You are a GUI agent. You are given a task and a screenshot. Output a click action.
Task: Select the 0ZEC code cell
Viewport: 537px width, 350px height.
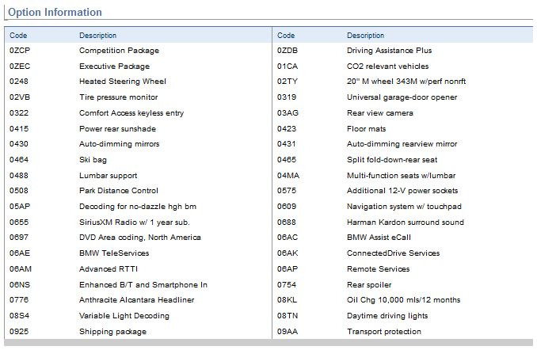point(20,66)
